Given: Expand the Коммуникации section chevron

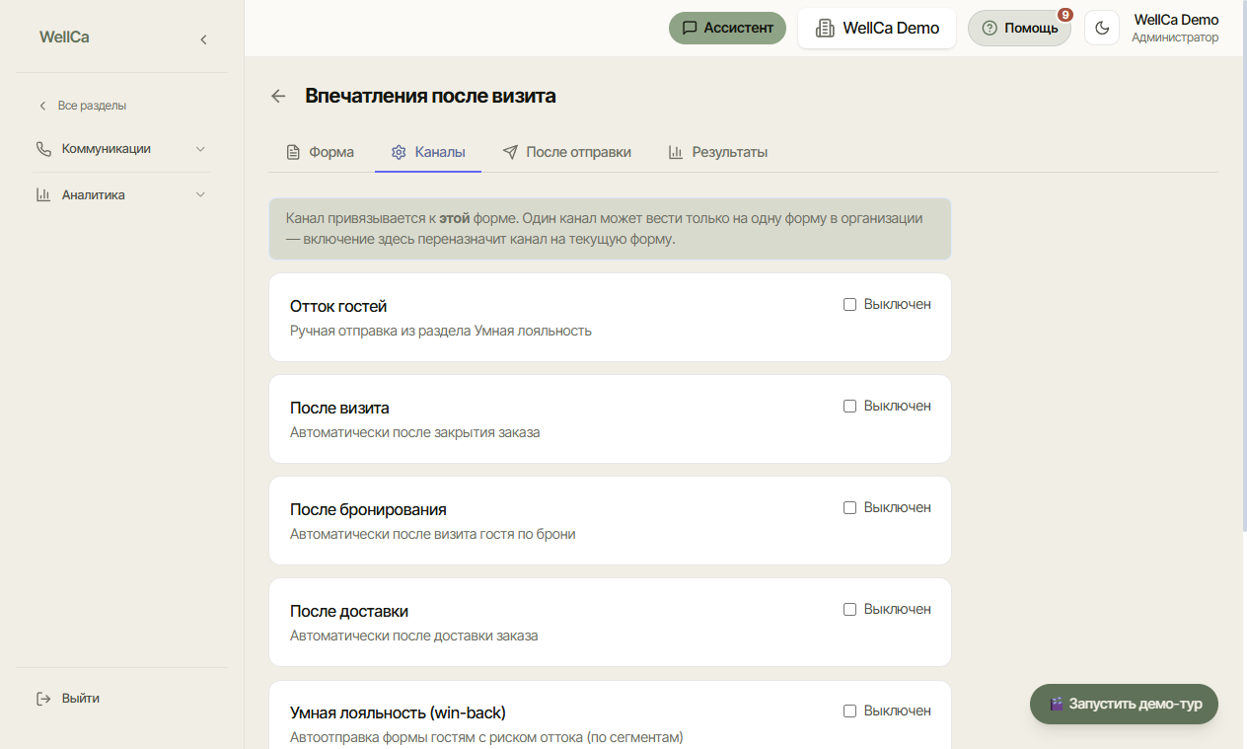Looking at the screenshot, I should click(200, 149).
